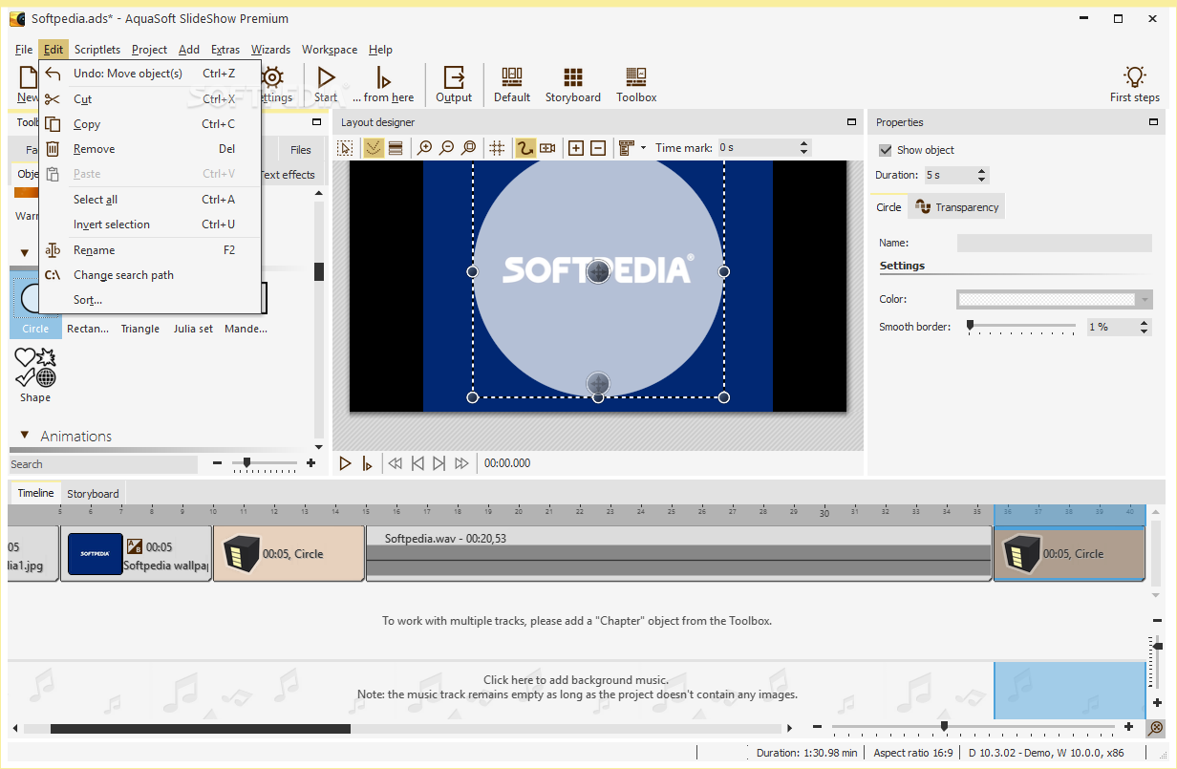Jump to previous item in preview controls
Viewport: 1177px width, 769px height.
pos(417,463)
